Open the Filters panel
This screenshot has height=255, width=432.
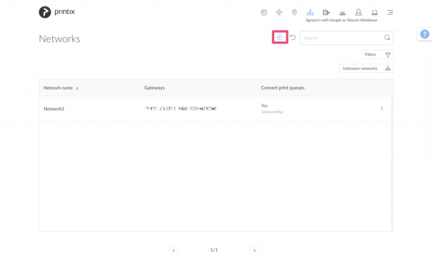377,54
